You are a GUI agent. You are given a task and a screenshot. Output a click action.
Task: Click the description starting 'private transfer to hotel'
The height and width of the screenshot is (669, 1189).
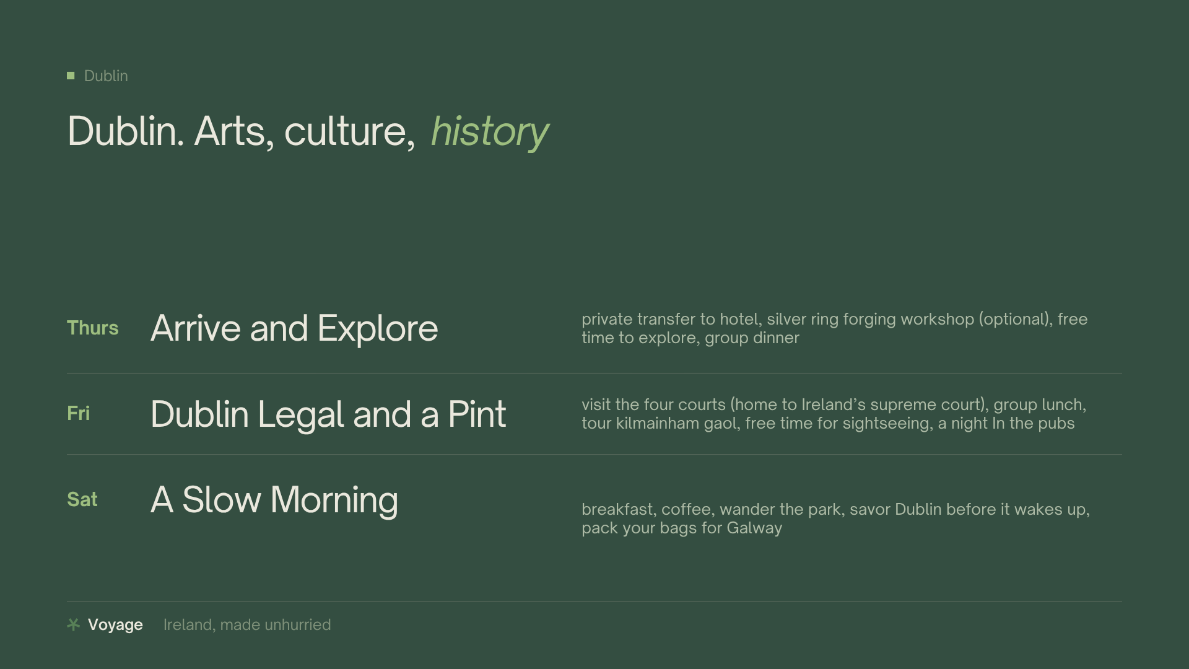point(834,328)
